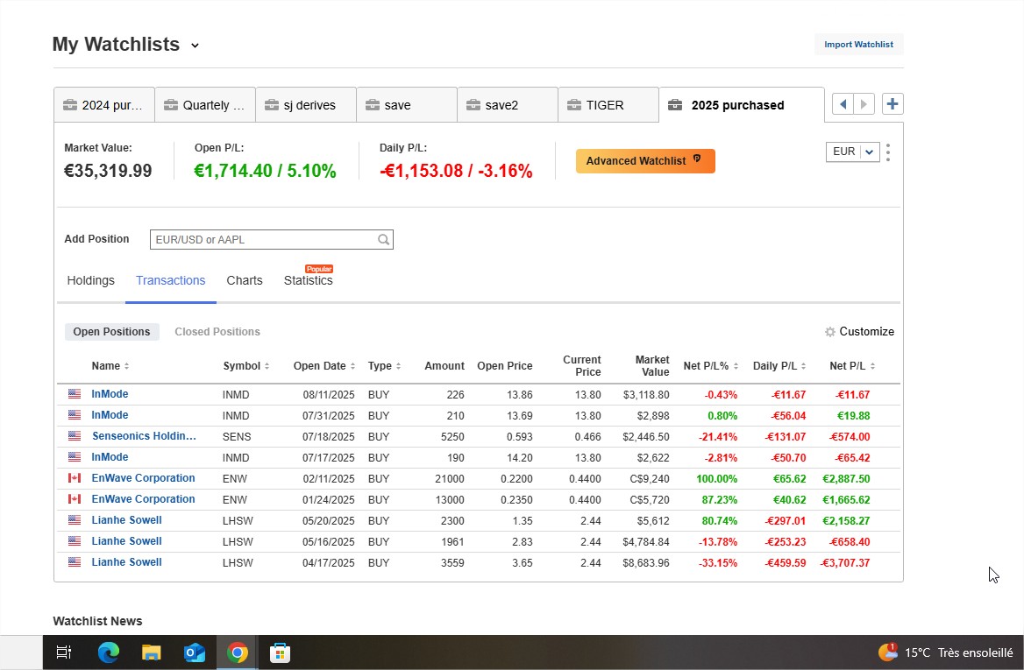Open the EUR currency dropdown
Screen dimensions: 1024x670
851,151
